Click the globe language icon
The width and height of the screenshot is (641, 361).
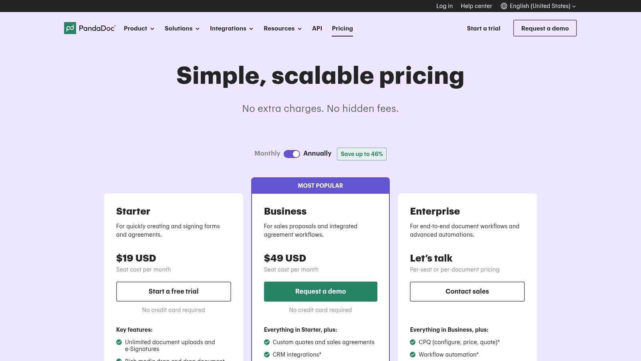coord(504,6)
